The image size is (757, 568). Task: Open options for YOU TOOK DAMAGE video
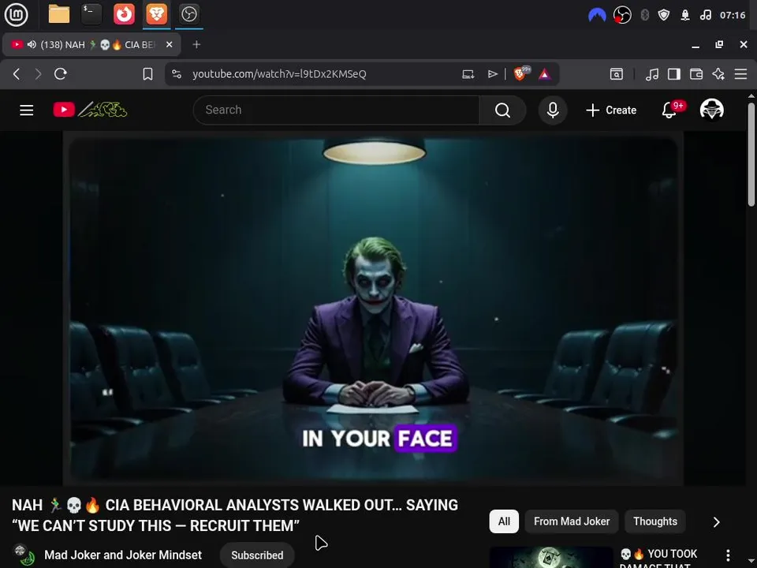728,555
